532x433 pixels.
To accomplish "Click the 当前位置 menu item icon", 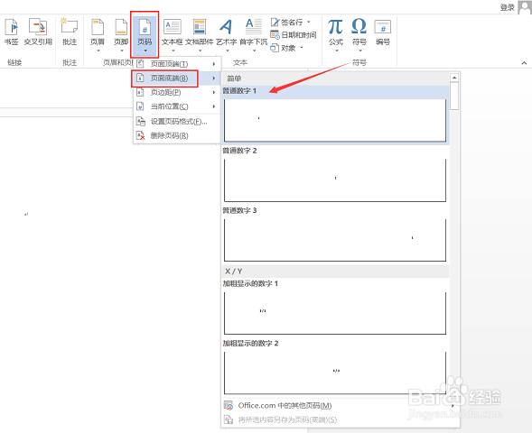I will (140, 106).
